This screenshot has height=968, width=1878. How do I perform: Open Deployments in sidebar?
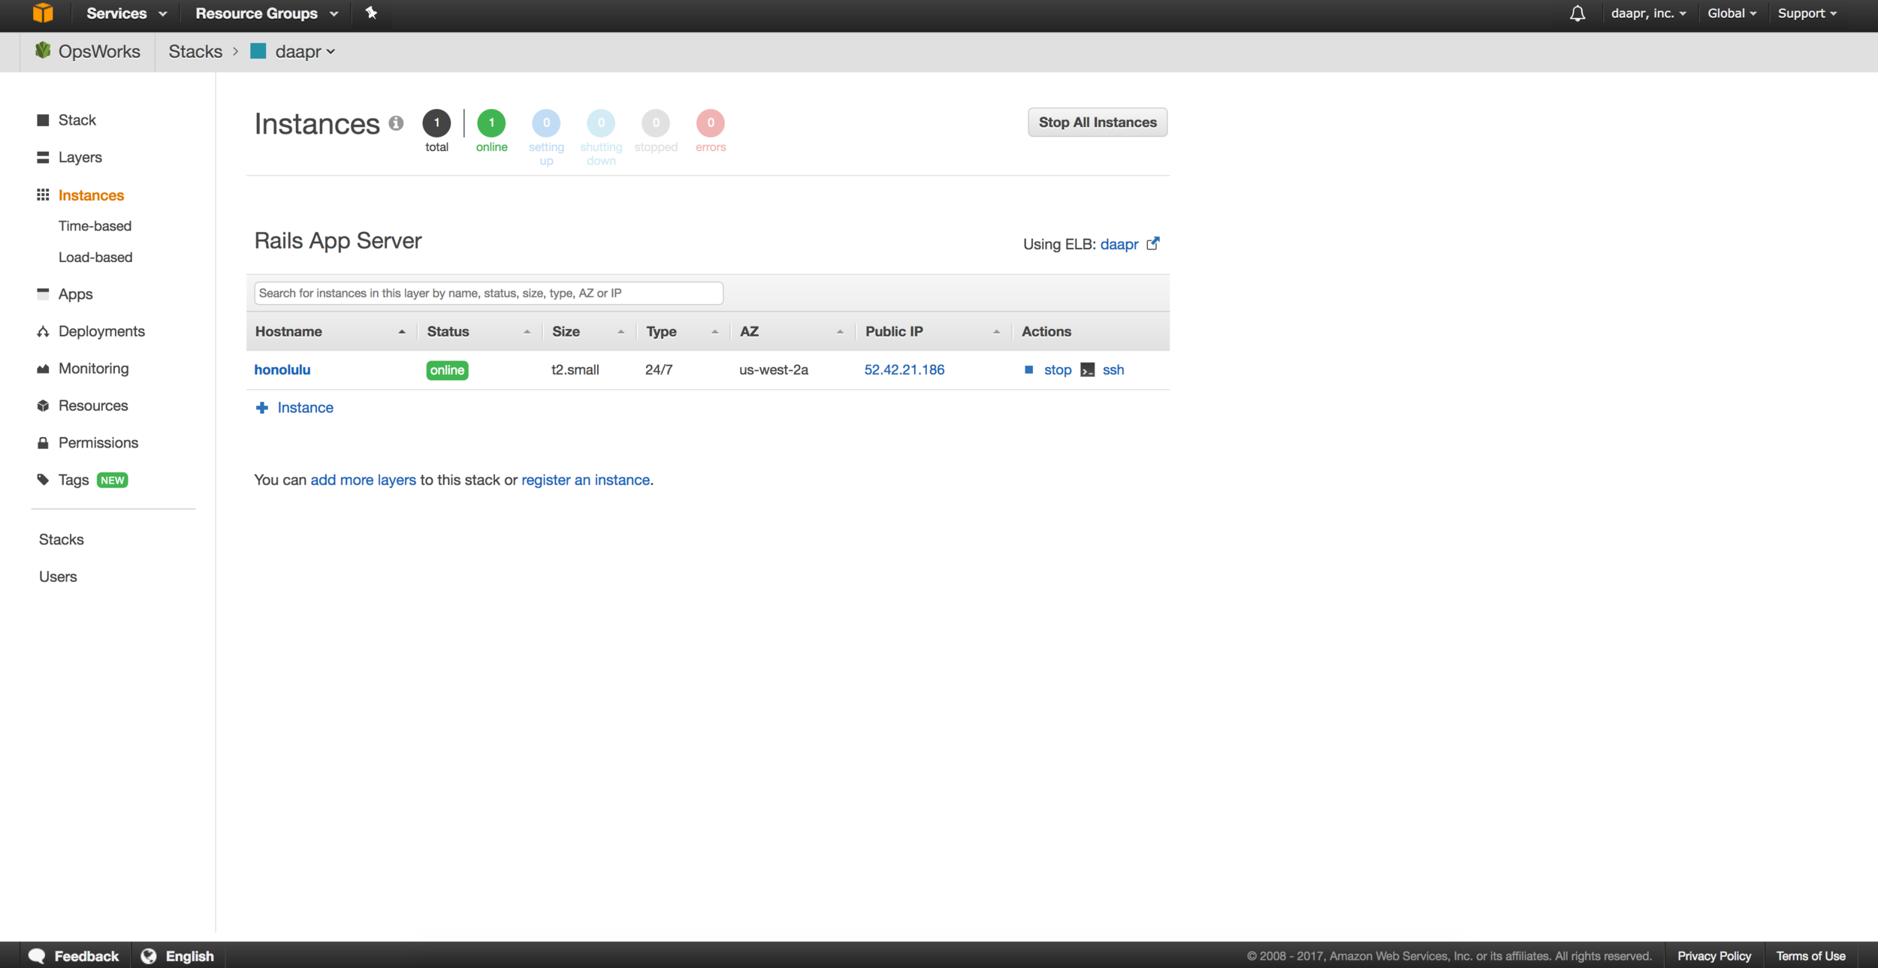tap(101, 331)
